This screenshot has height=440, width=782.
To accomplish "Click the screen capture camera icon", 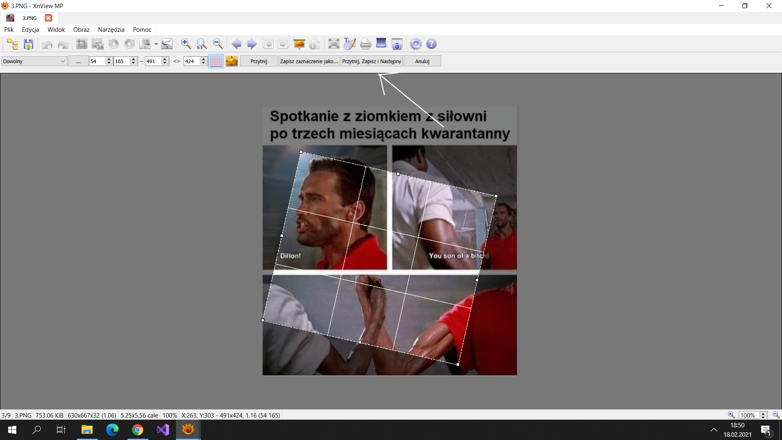I will pyautogui.click(x=397, y=44).
